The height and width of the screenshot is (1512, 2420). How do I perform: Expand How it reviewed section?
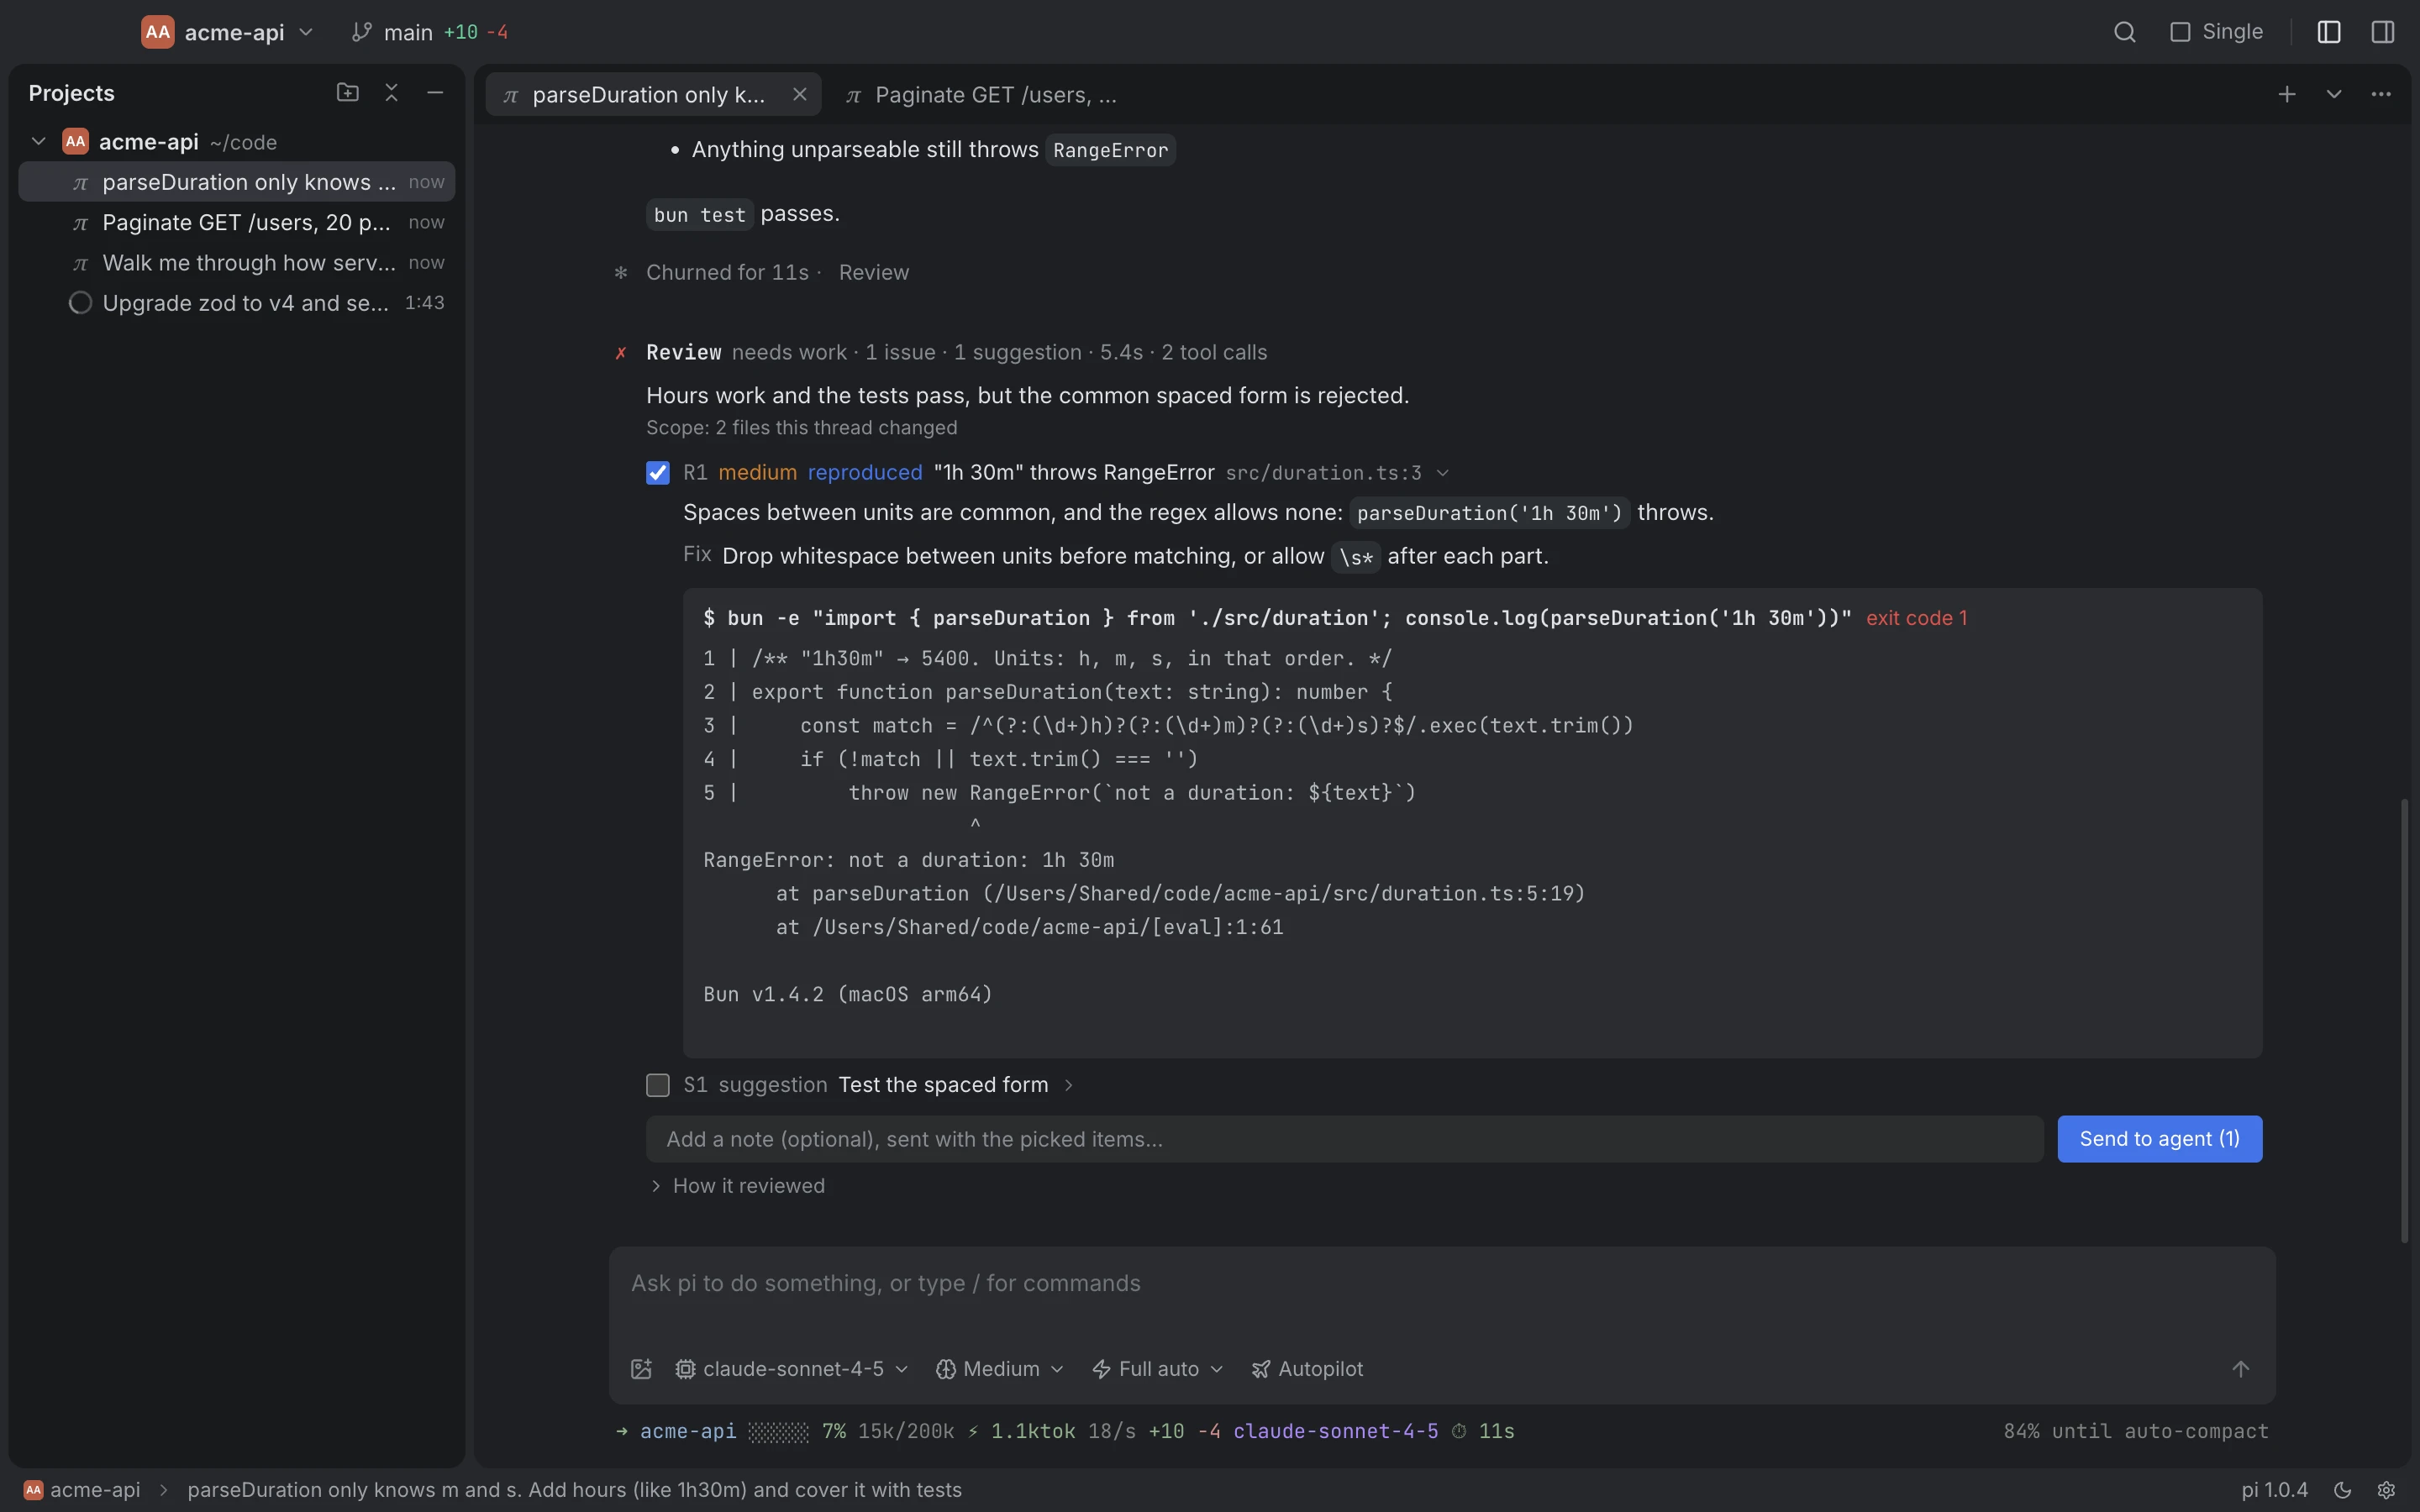[x=738, y=1186]
